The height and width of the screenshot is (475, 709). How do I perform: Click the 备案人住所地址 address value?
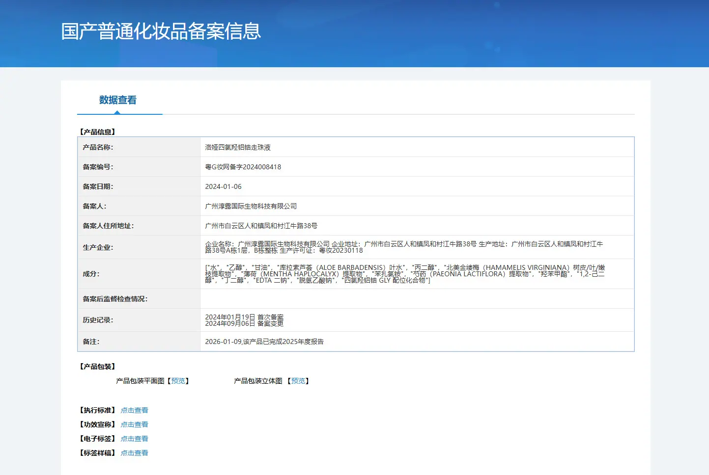pos(261,226)
